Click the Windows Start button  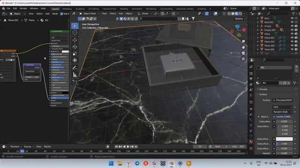(x=111, y=163)
